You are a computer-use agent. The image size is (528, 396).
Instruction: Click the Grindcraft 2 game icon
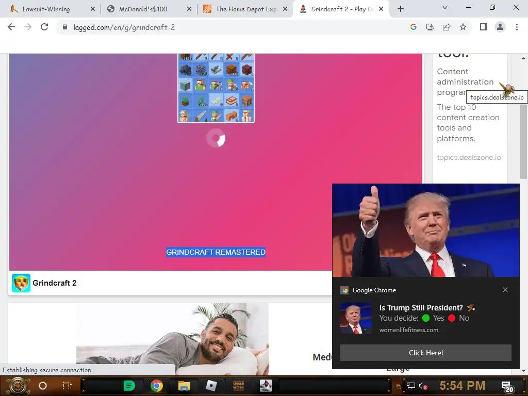21,283
